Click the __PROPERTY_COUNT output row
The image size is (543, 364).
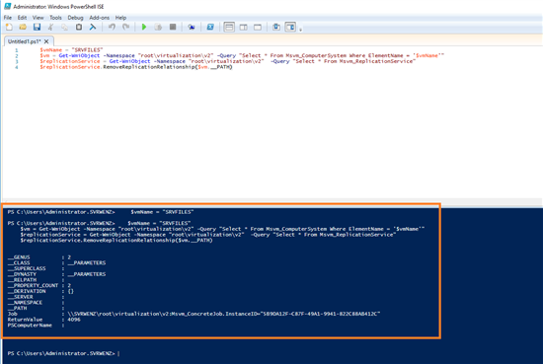[x=39, y=285]
